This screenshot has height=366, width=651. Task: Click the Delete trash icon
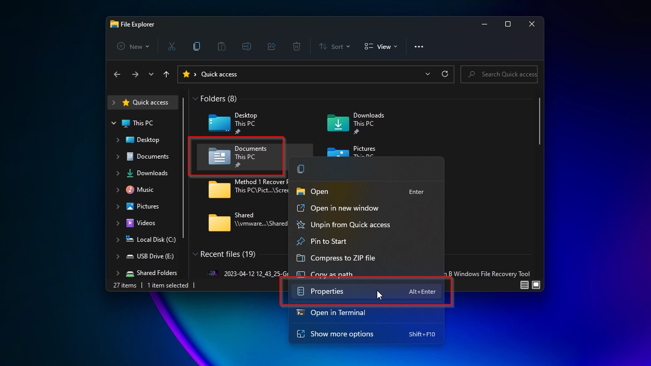[x=296, y=46]
